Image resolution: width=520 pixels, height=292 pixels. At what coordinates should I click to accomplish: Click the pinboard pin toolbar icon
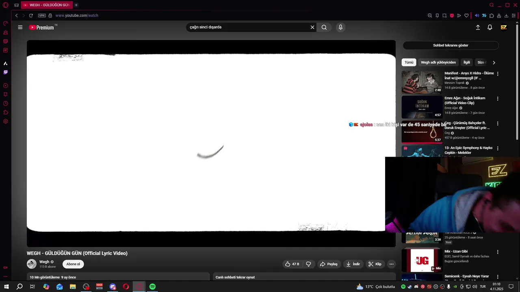click(x=437, y=15)
